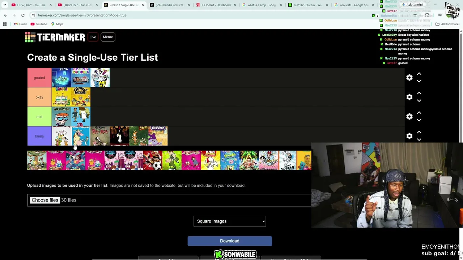
Task: Open the YouTube bookmark
Action: click(39, 24)
